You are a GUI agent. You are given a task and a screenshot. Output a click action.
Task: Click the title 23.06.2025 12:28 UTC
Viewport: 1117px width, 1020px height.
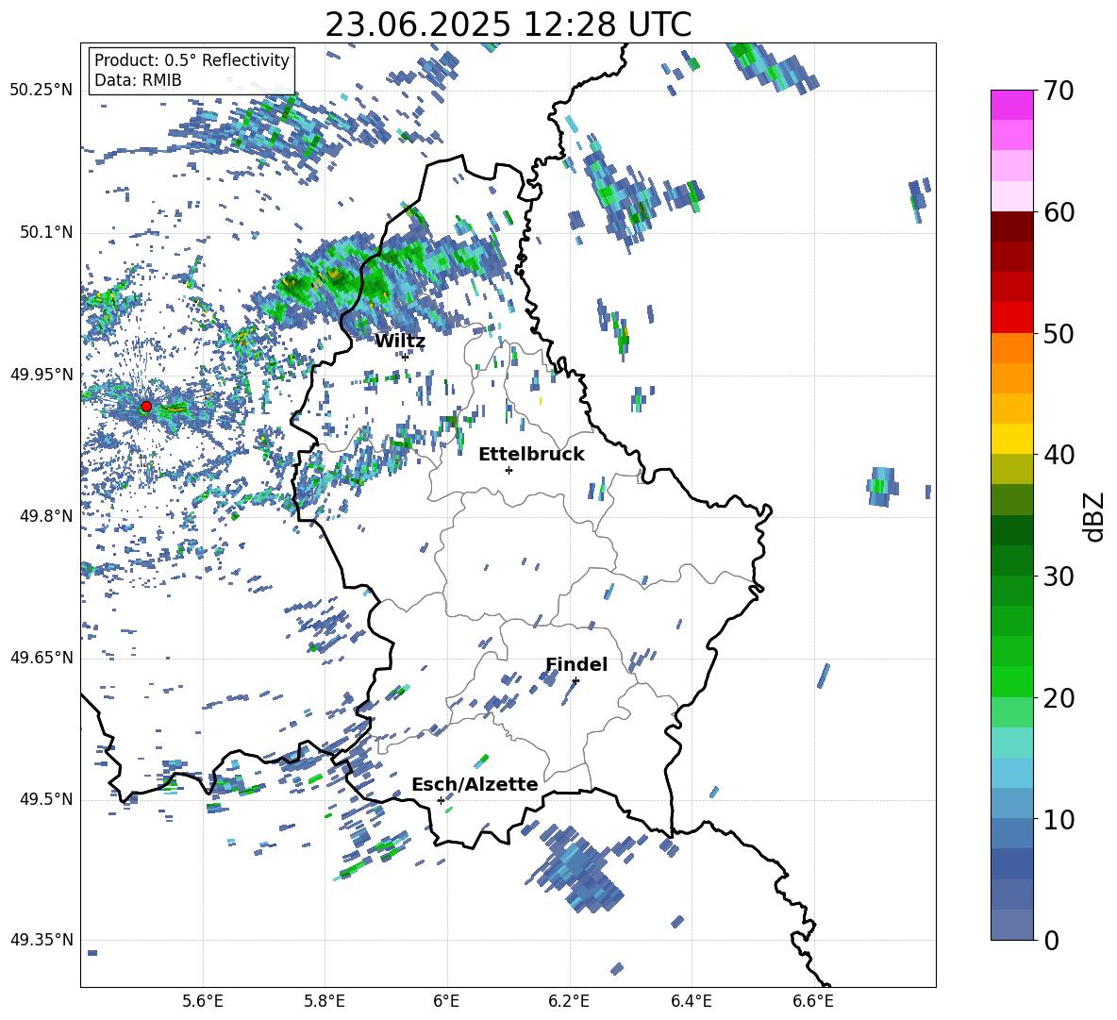(x=508, y=25)
